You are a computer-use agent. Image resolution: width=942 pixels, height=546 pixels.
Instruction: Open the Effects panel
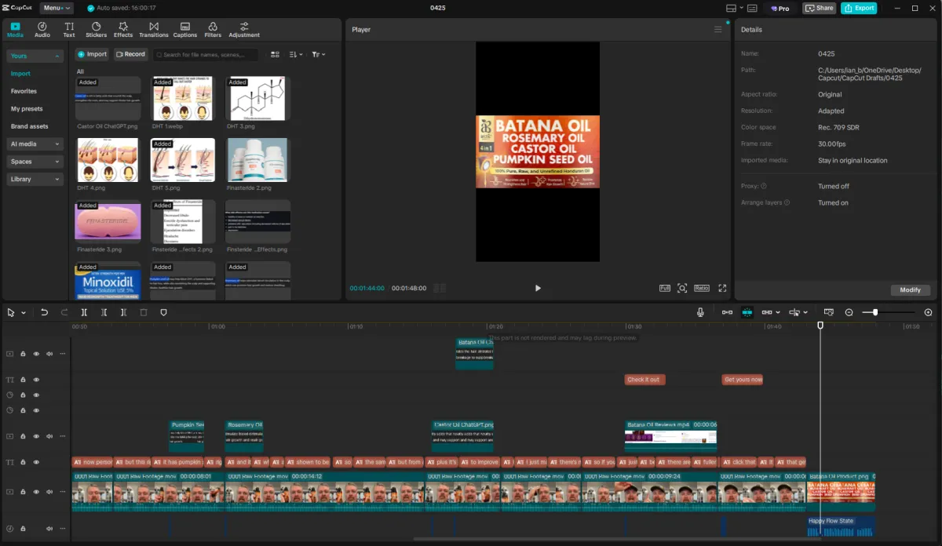pos(123,30)
